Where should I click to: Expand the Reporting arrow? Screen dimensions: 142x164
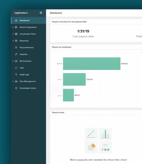tap(13, 41)
